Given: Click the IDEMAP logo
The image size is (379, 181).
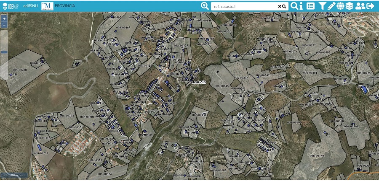Looking at the screenshot, I should [11, 6].
